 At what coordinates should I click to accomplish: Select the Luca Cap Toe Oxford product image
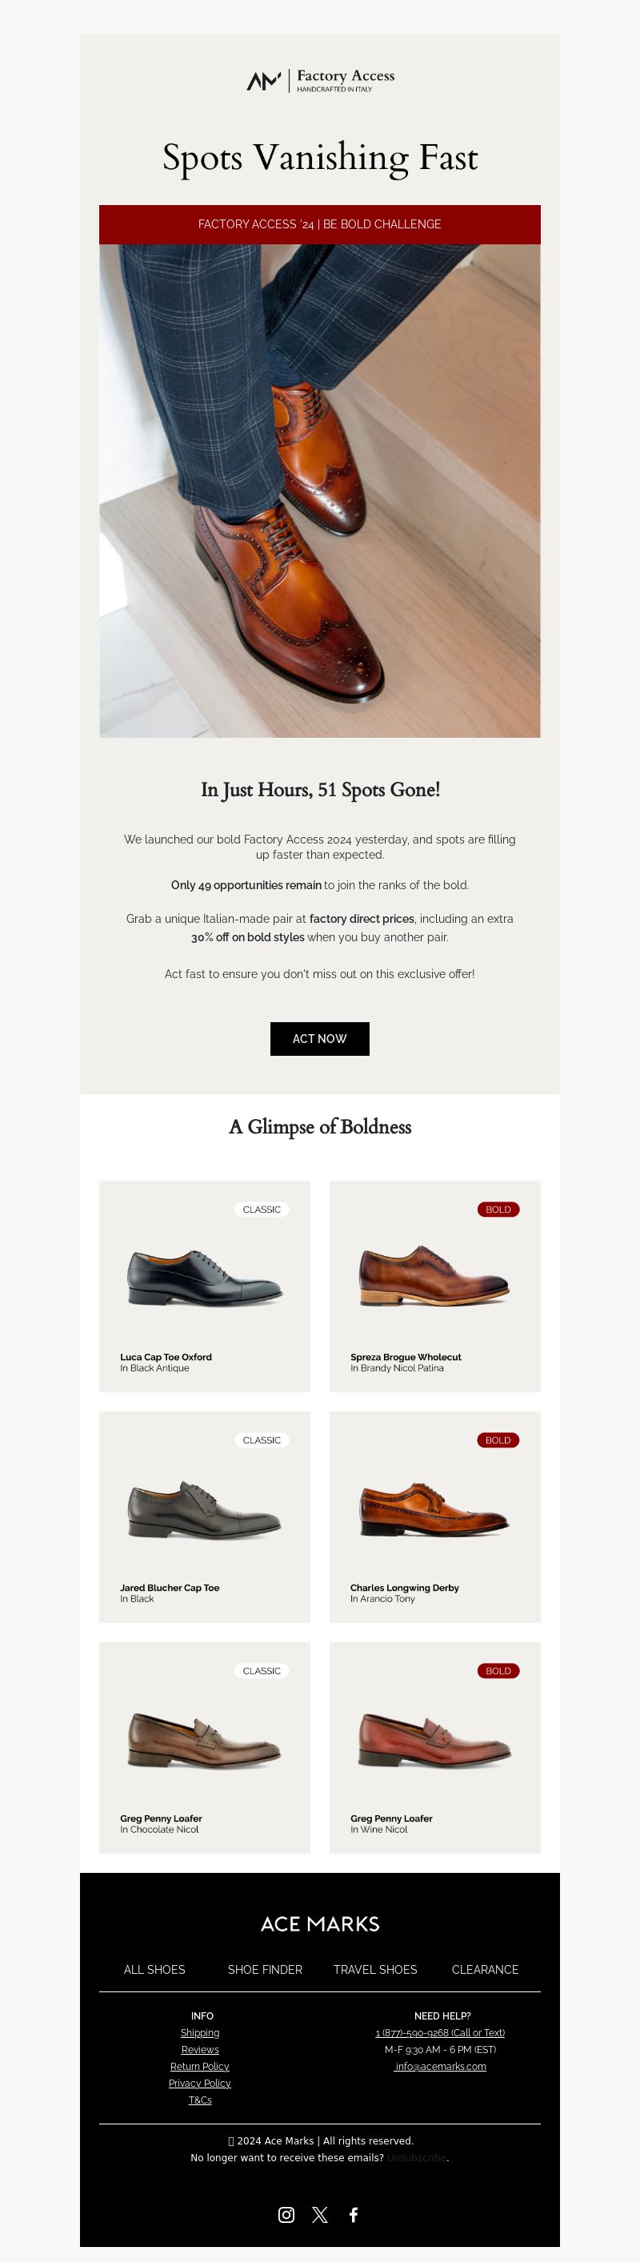click(205, 1278)
